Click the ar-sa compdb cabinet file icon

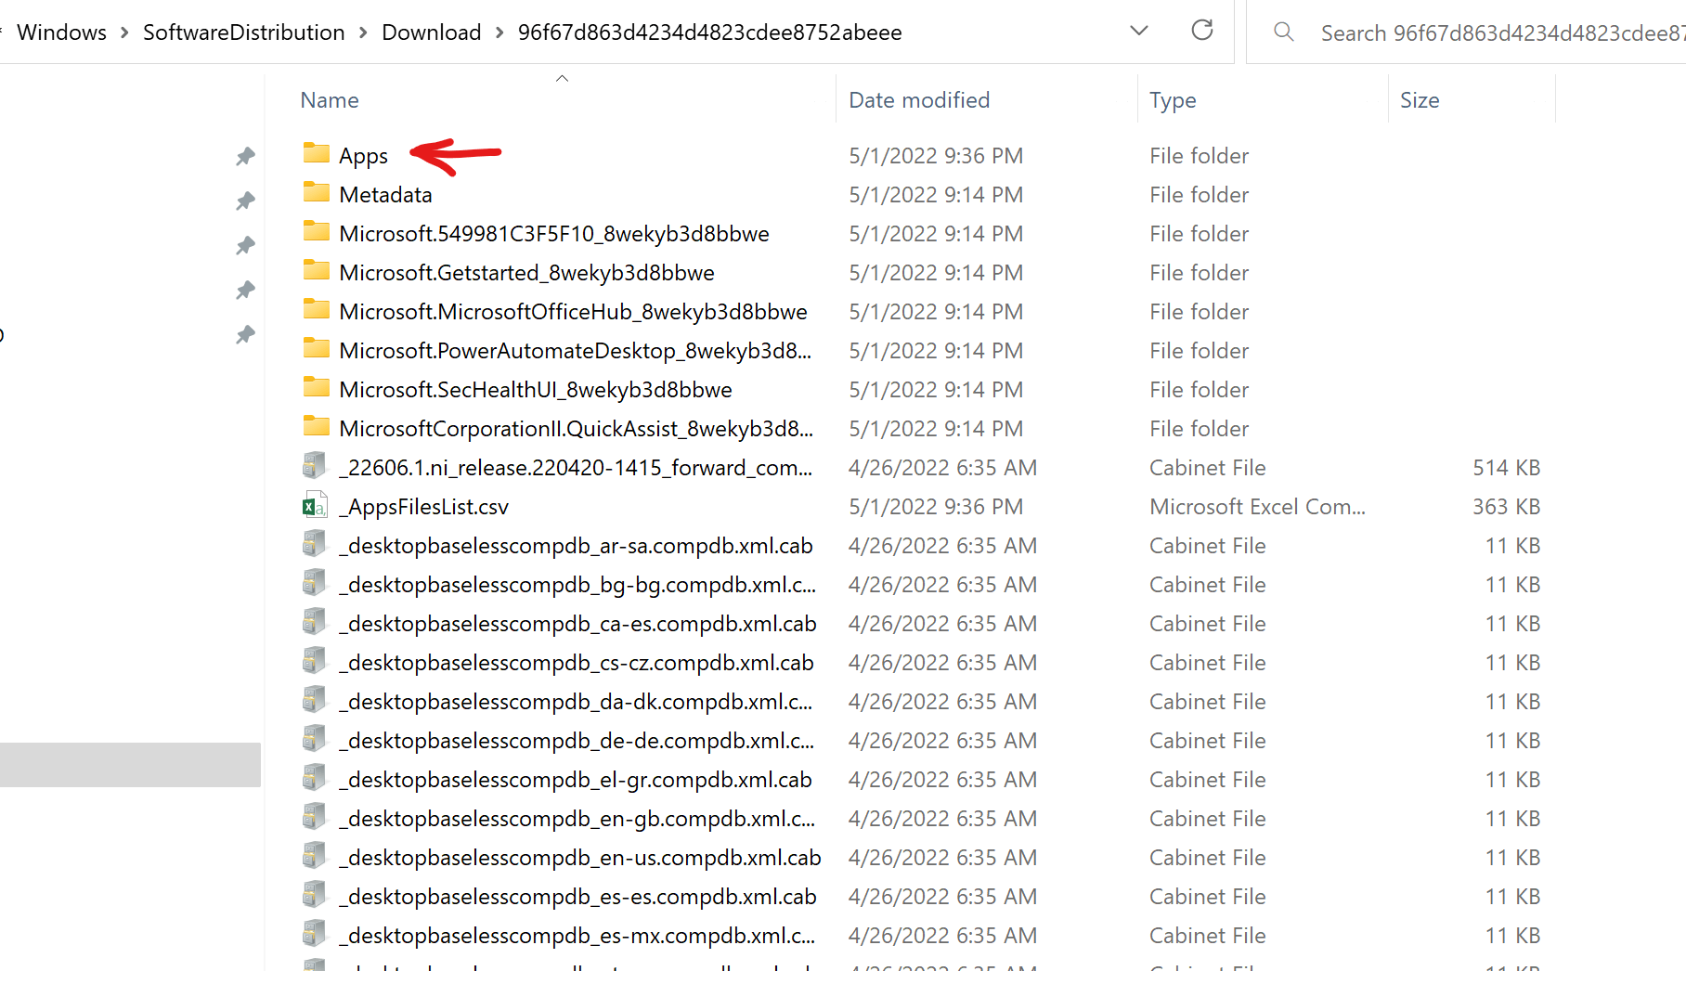pos(315,543)
